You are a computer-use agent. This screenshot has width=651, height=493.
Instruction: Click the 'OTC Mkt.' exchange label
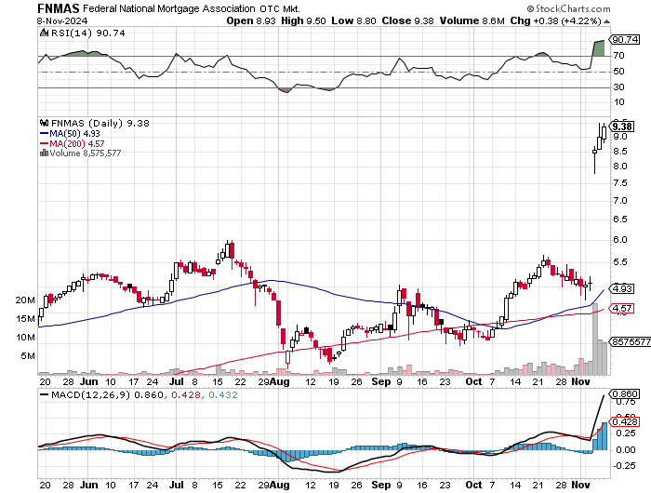[280, 8]
